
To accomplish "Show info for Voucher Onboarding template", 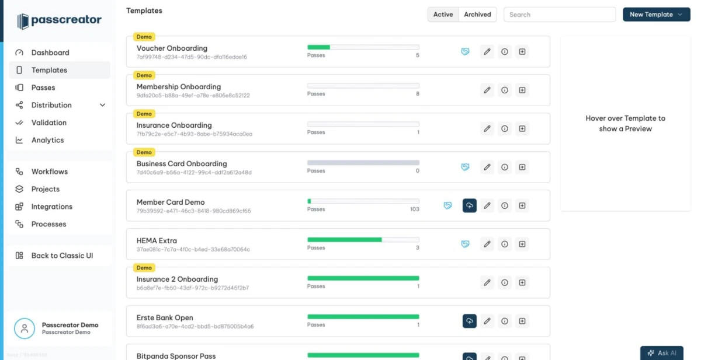I will click(x=505, y=51).
